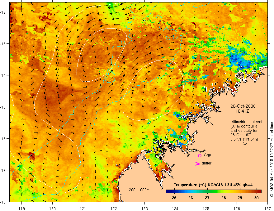Click the date text 28-Oct-2006
This screenshot has width=274, height=211.
tap(243, 106)
